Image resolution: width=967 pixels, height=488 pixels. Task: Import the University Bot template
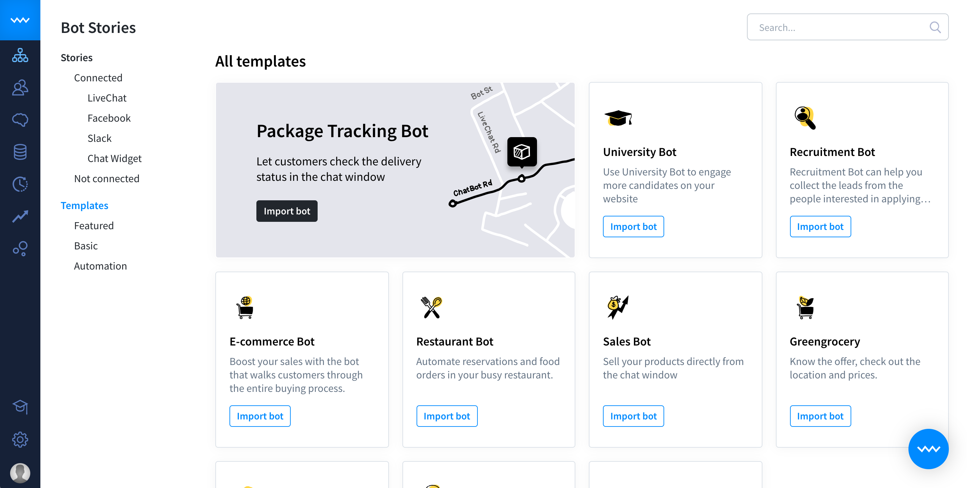point(633,227)
